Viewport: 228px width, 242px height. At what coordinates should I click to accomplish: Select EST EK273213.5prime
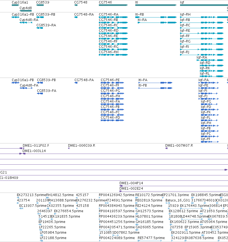pos(18,198)
